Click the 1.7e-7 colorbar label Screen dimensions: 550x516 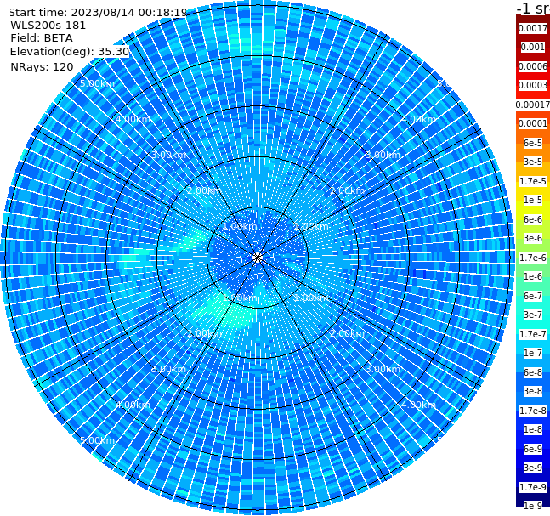click(533, 334)
